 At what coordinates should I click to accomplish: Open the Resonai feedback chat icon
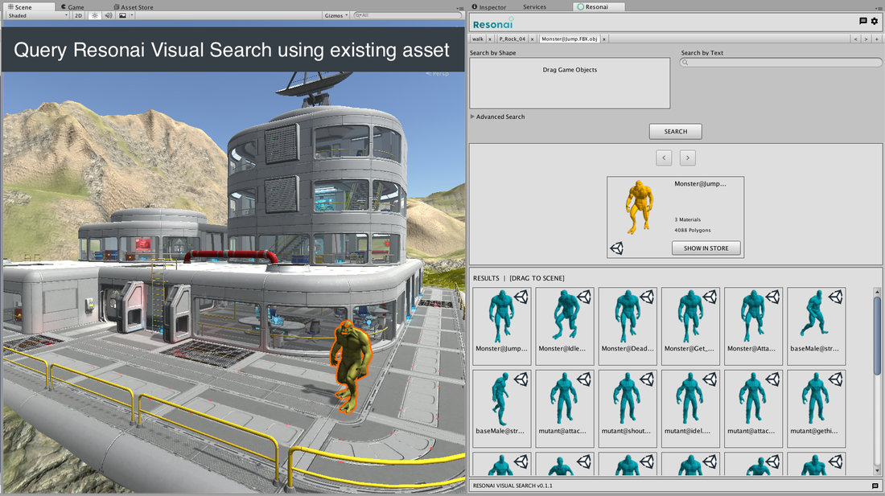pyautogui.click(x=862, y=21)
